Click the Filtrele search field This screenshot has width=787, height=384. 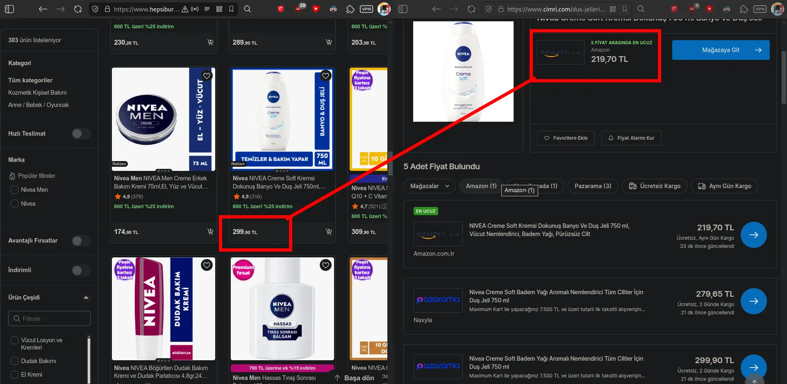coord(50,318)
